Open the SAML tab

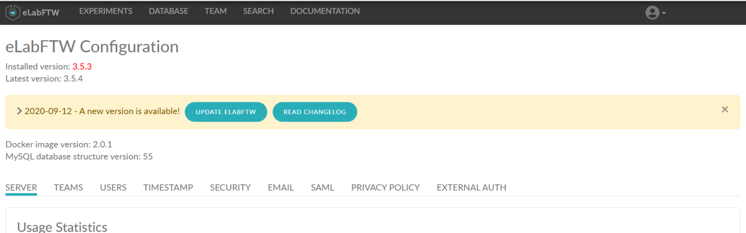(x=322, y=187)
